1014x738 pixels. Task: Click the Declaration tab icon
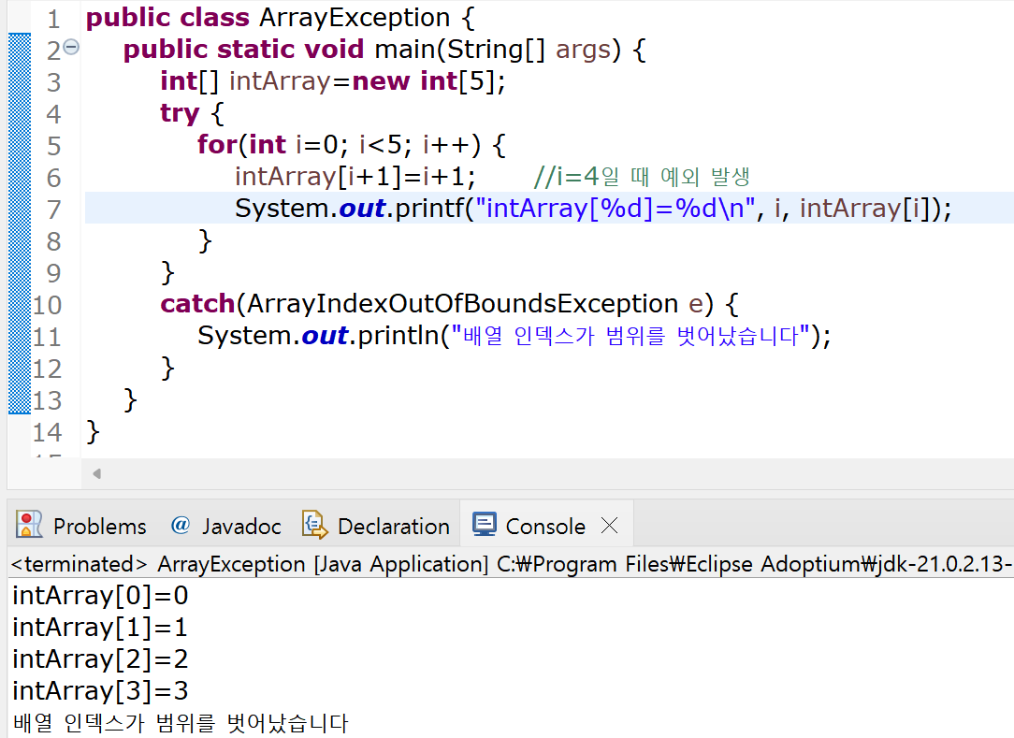[315, 525]
